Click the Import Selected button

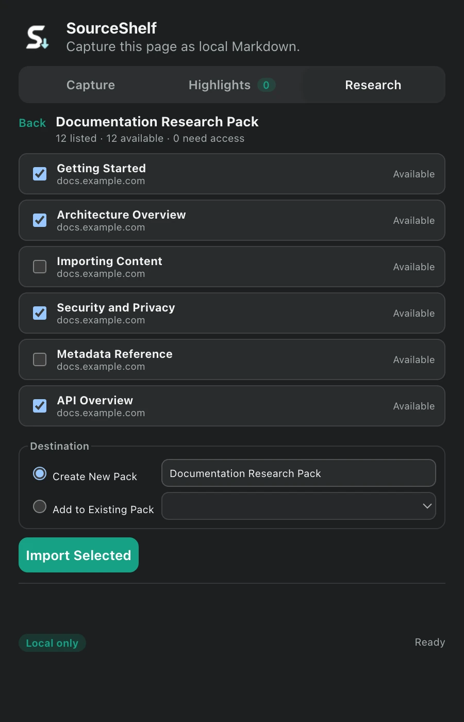[x=78, y=555]
